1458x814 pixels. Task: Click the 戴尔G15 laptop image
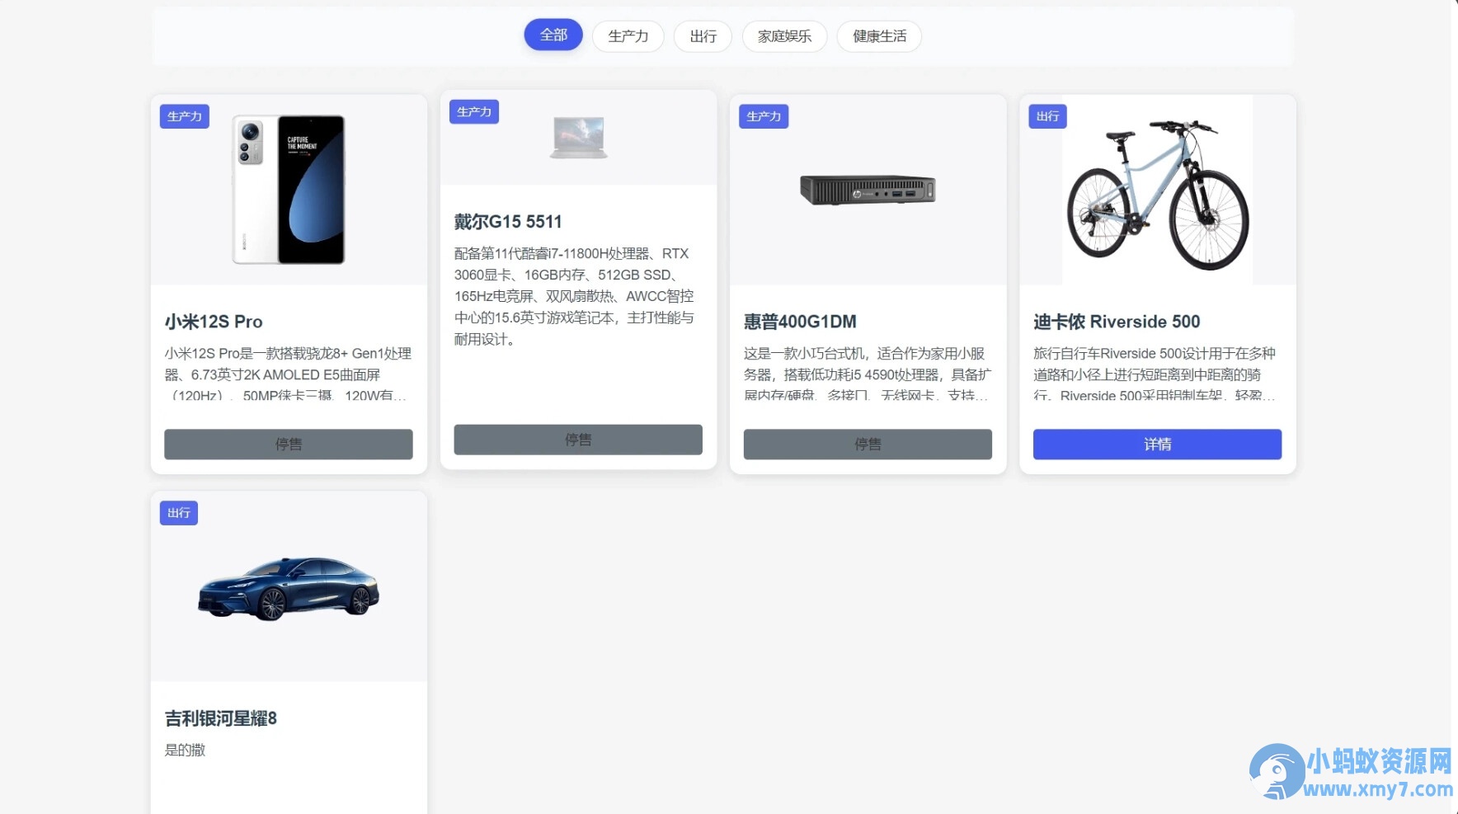pos(579,137)
